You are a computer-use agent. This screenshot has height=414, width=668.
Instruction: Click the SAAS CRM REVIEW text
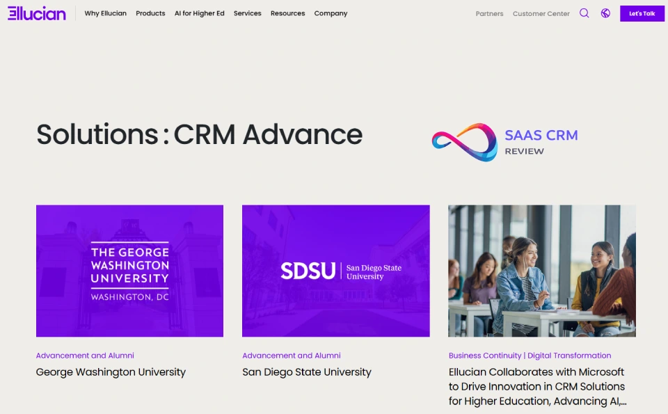(541, 141)
